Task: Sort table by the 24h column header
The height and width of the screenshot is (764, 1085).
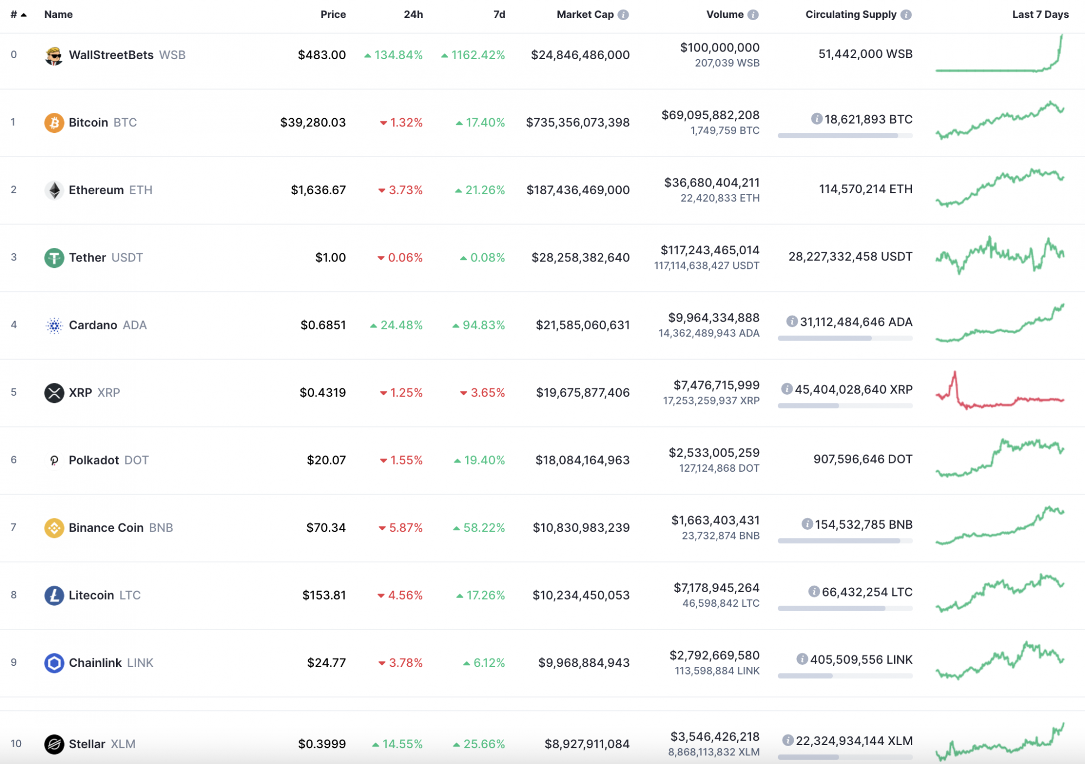Action: coord(413,15)
